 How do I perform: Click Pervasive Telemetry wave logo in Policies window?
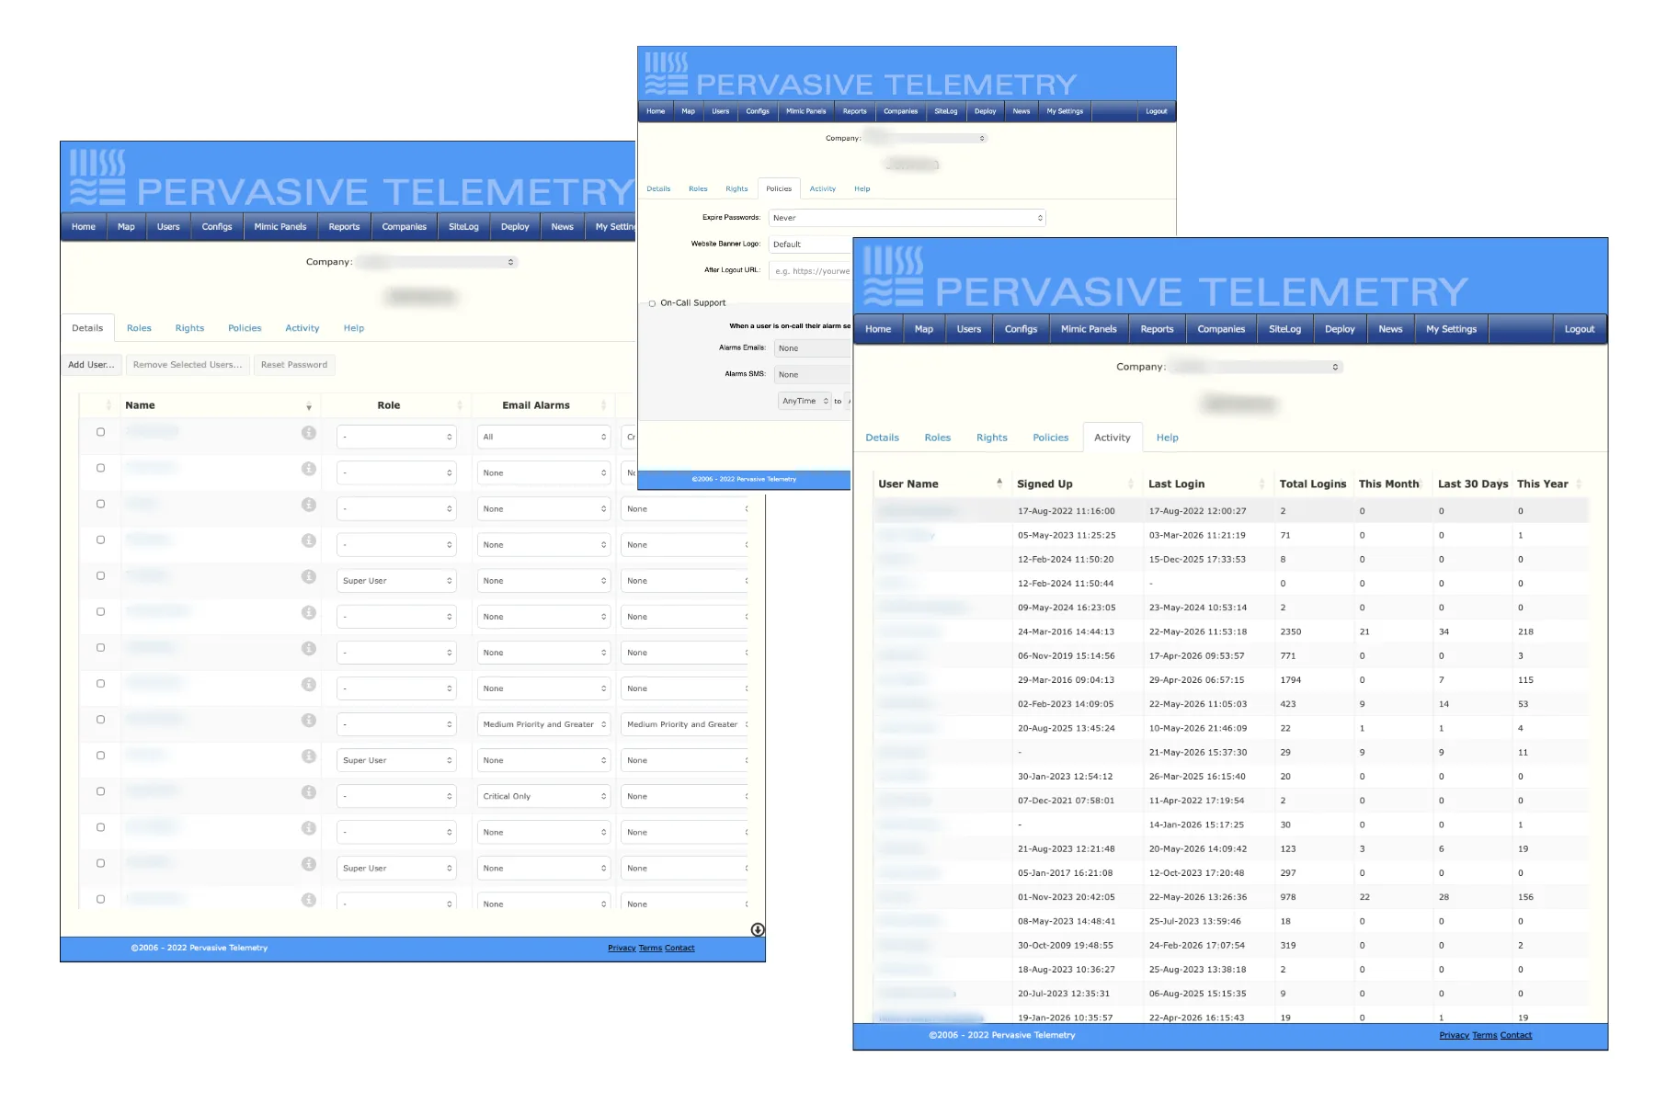point(667,74)
